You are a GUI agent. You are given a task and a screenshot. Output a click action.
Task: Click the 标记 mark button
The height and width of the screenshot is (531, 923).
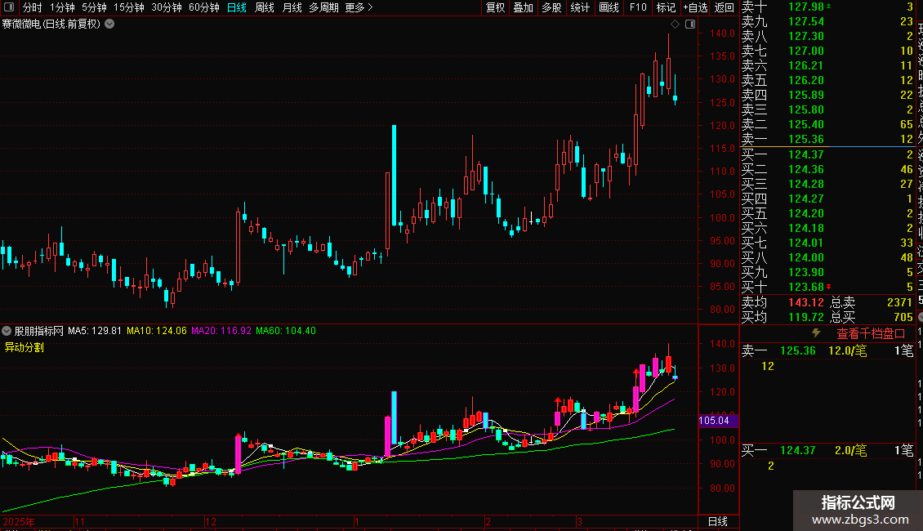[x=666, y=7]
